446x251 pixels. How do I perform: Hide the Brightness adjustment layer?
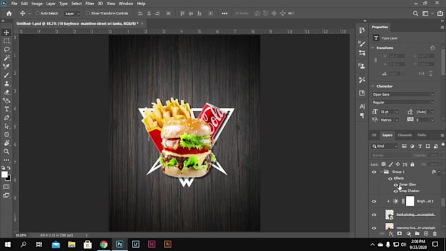374,202
